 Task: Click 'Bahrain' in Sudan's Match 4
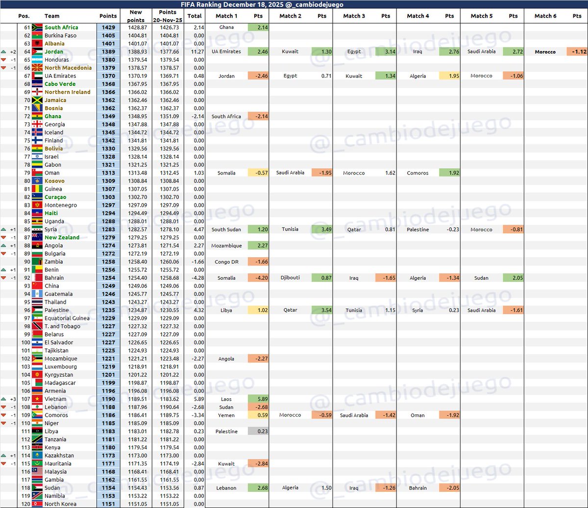tap(417, 488)
